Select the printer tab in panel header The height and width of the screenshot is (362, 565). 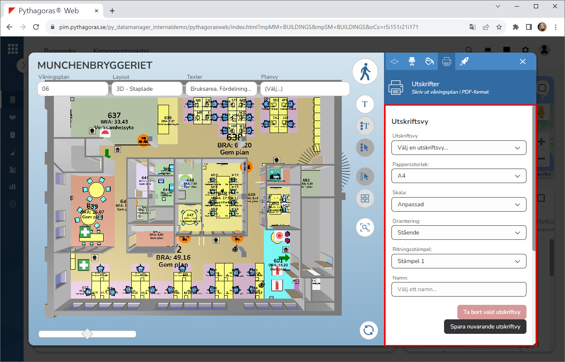click(x=447, y=62)
